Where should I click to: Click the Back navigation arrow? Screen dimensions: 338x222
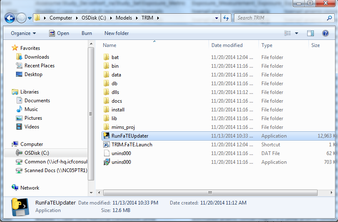10,18
